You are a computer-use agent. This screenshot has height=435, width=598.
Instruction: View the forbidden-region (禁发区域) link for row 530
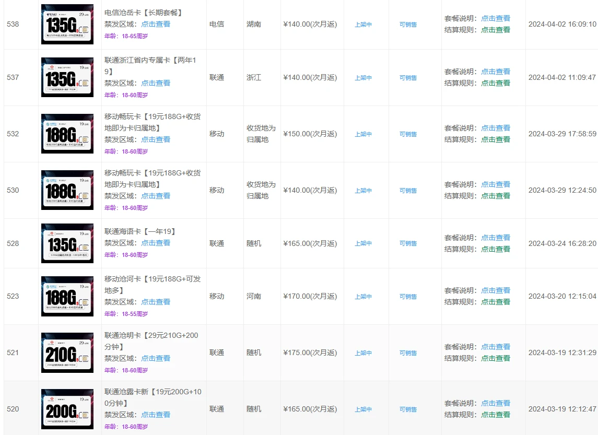tap(156, 196)
